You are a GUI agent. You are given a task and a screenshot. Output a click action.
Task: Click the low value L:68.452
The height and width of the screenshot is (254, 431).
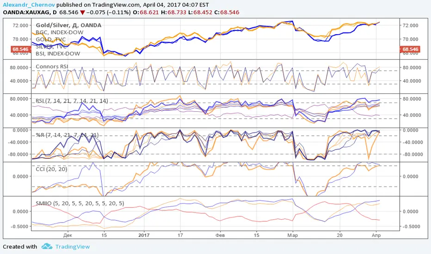(200, 12)
